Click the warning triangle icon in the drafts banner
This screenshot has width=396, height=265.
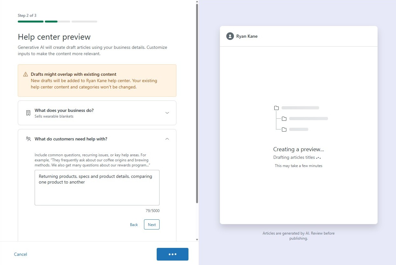[25, 74]
